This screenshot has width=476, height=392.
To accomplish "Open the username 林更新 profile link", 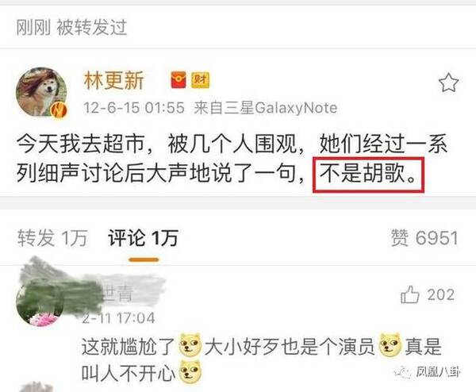I will coord(113,80).
